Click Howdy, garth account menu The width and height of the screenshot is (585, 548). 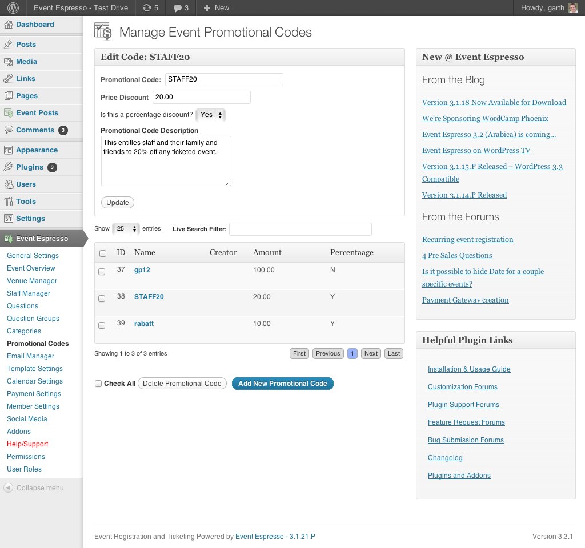(x=549, y=8)
